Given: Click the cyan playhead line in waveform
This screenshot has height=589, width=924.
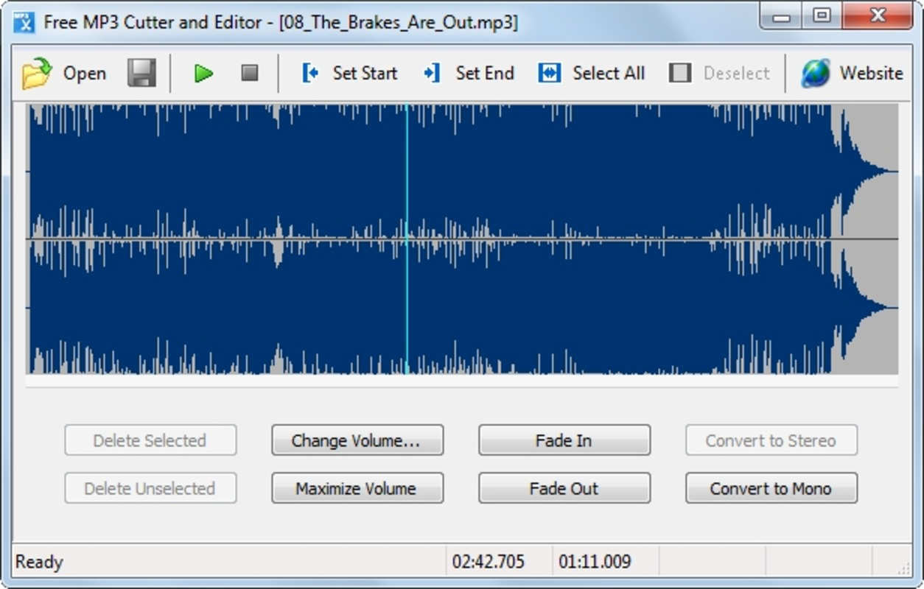Looking at the screenshot, I should click(x=406, y=239).
